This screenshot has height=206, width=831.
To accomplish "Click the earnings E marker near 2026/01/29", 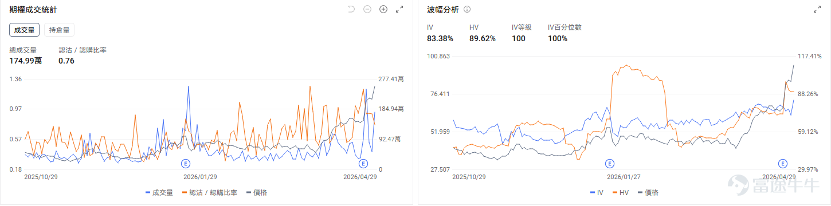I will [x=186, y=164].
